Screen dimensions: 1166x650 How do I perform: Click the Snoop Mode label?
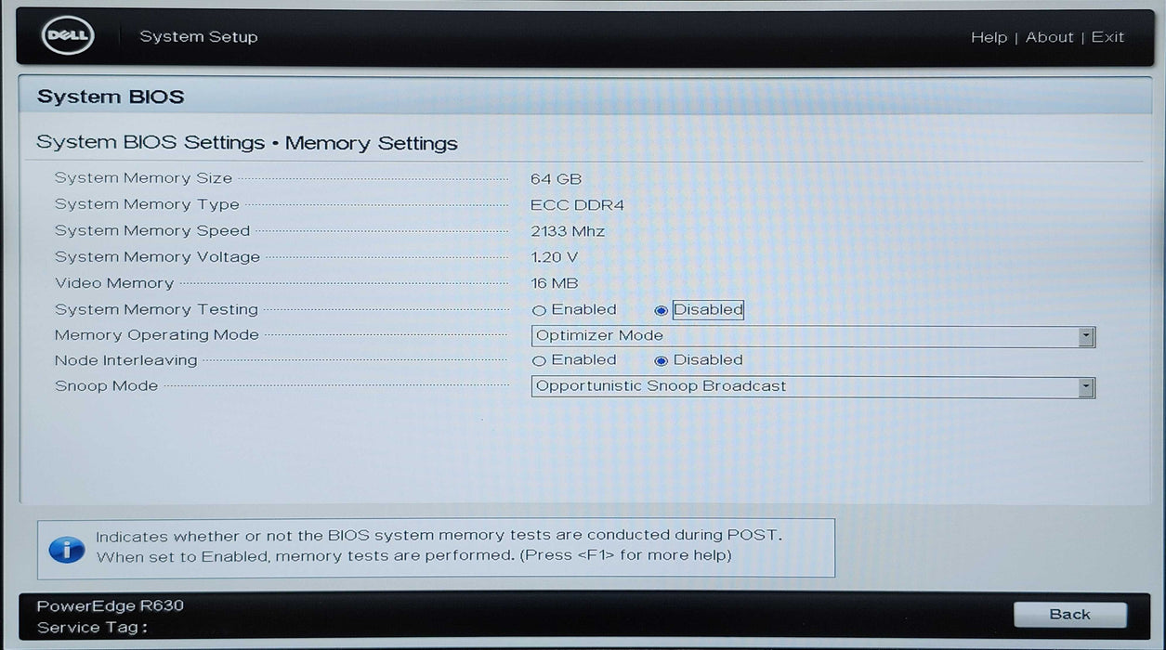click(x=106, y=386)
